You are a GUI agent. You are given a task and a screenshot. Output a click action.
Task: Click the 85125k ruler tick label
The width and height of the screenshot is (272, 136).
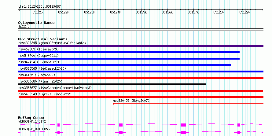[142, 12]
